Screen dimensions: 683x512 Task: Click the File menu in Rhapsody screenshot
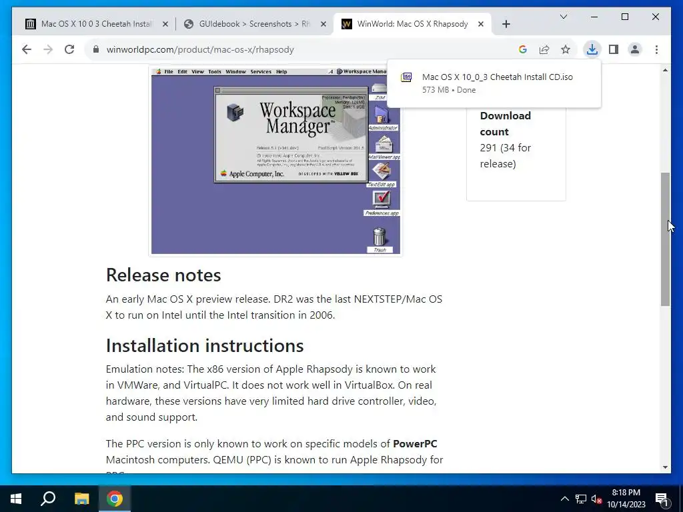[x=169, y=72]
